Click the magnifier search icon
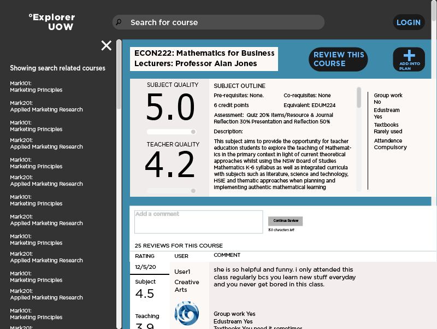Viewport: 437px width, 329px height. click(x=119, y=22)
